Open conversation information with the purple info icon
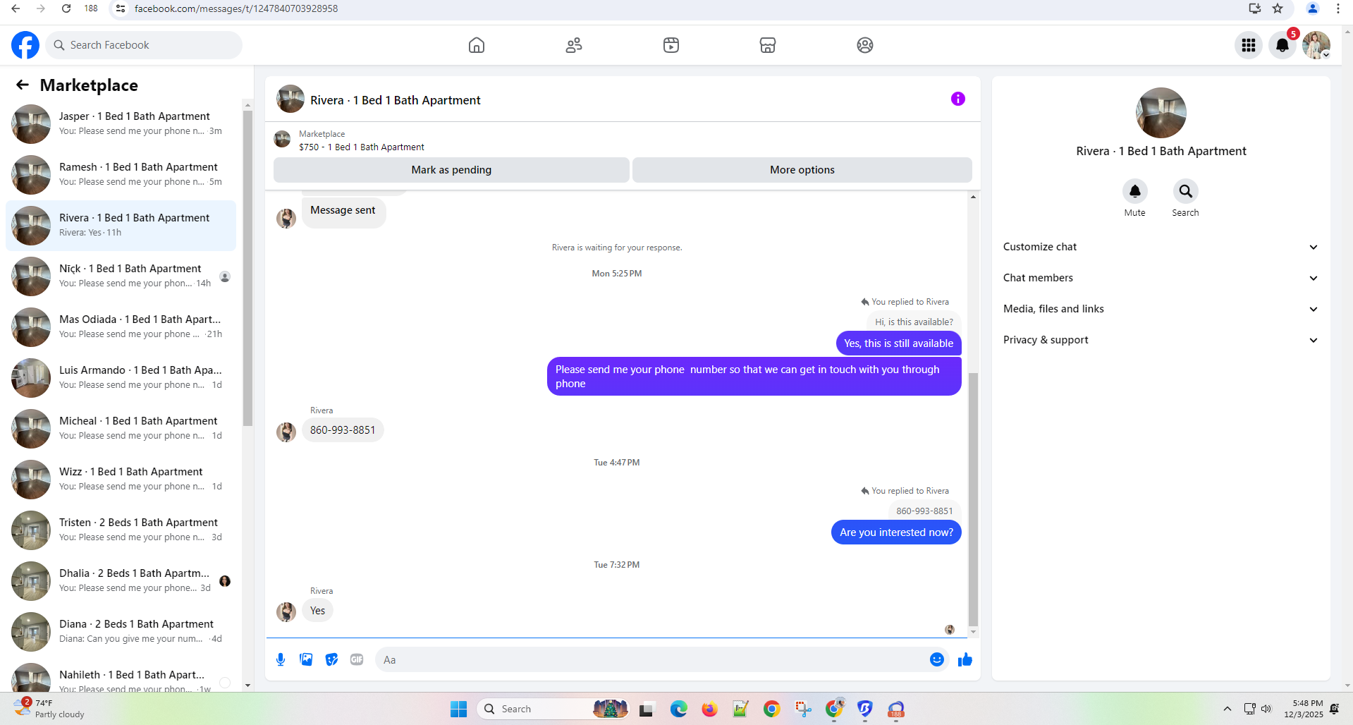 pyautogui.click(x=957, y=99)
